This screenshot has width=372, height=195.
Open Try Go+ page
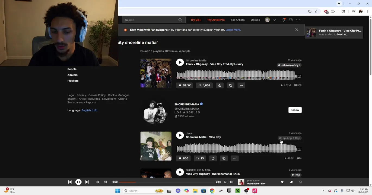[x=196, y=20]
